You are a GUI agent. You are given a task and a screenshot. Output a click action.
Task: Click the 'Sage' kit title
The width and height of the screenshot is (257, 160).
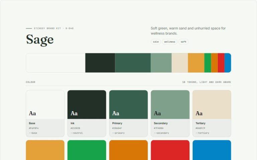click(x=40, y=40)
